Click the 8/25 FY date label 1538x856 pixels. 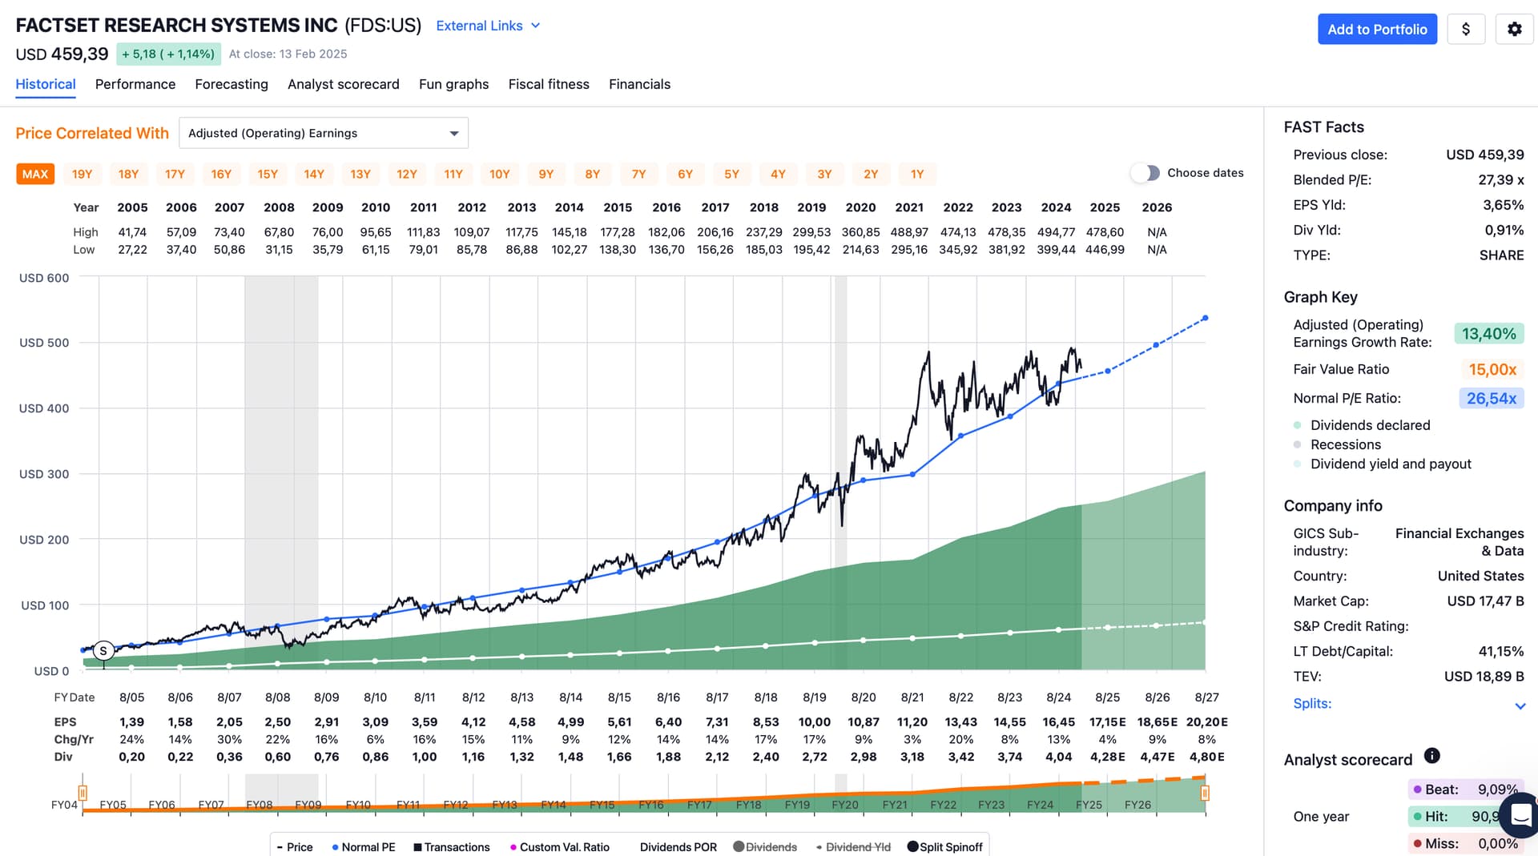(x=1108, y=697)
